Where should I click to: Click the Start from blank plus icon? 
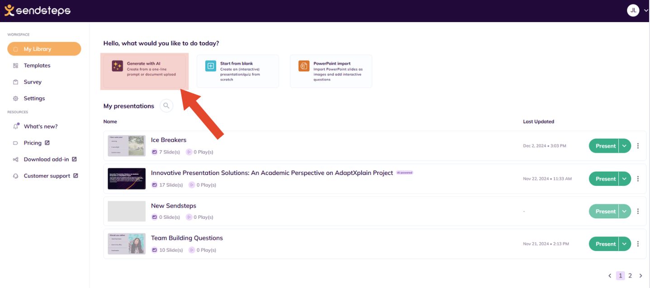(210, 66)
